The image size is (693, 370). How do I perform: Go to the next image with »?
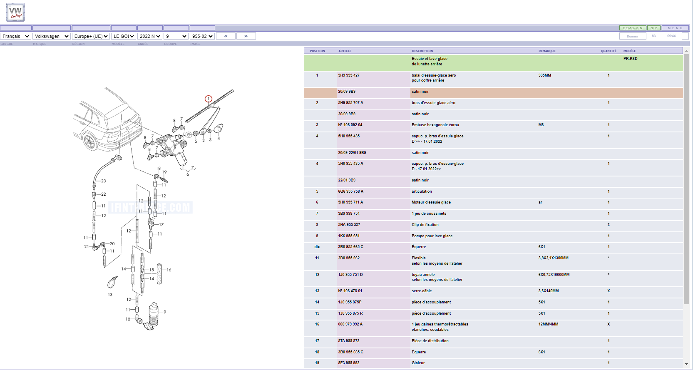246,36
